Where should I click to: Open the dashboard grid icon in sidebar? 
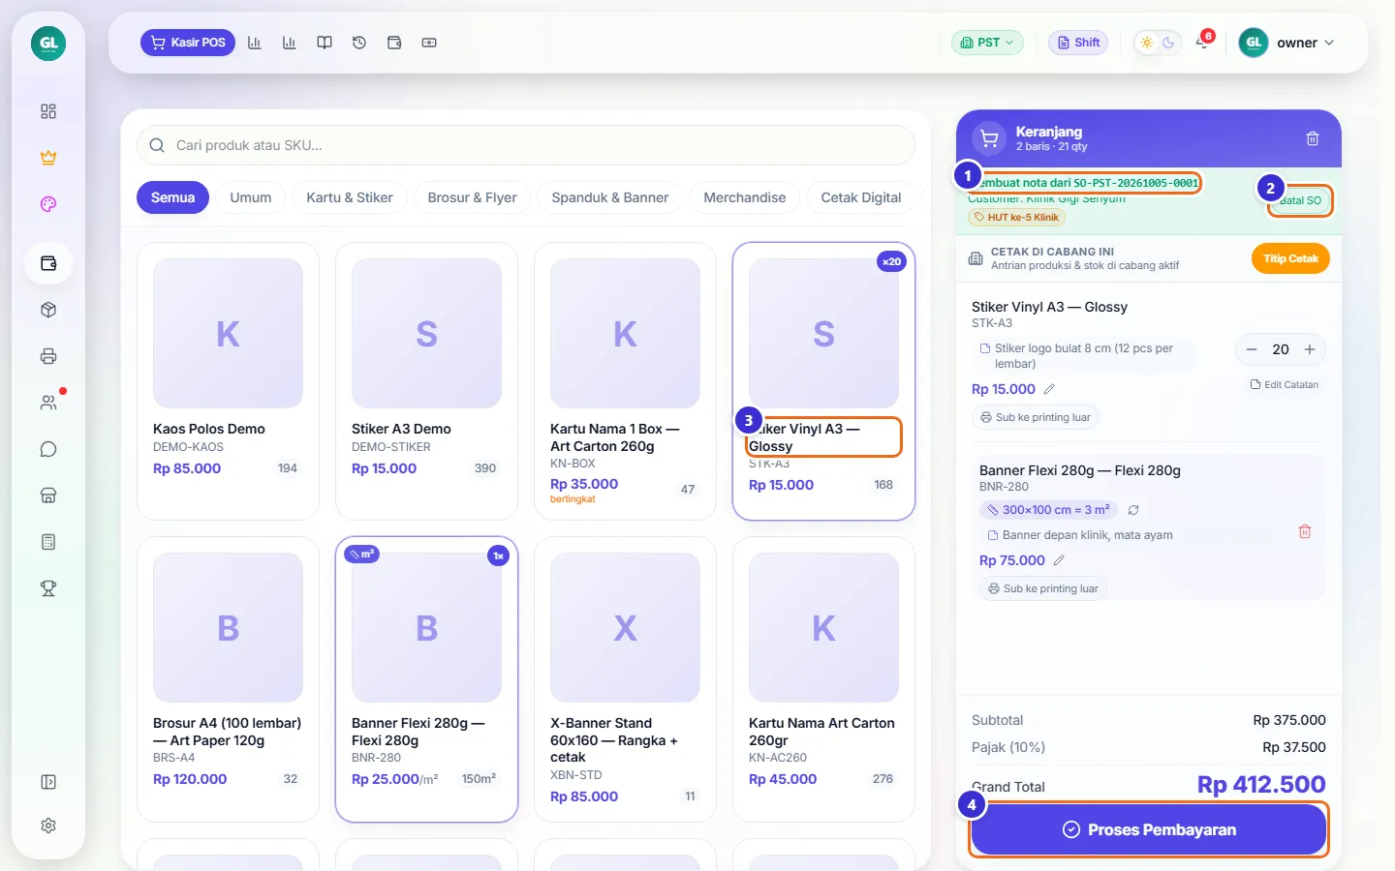coord(48,111)
